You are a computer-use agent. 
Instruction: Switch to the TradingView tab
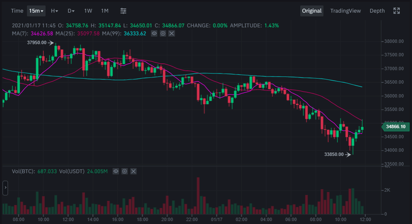point(345,11)
